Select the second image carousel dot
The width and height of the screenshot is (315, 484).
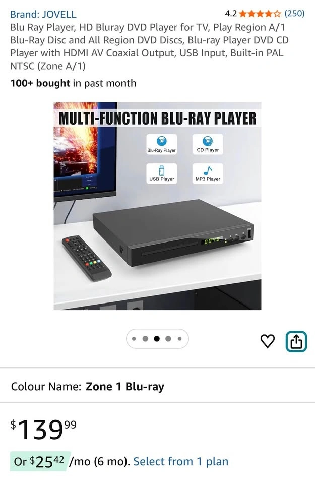[x=145, y=339]
